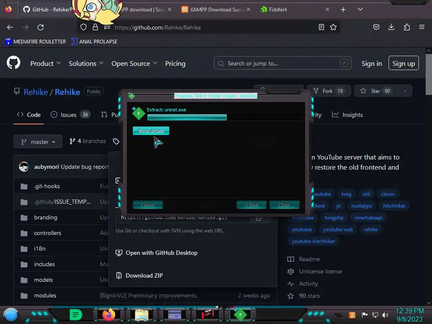This screenshot has height=324, width=432.
Task: Open the Windows Start orb
Action: (11, 315)
